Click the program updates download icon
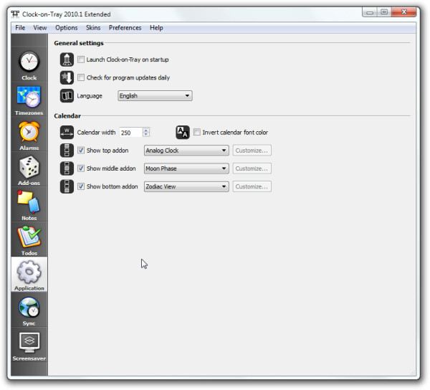Image resolution: width=430 pixels, height=390 pixels. (x=67, y=77)
